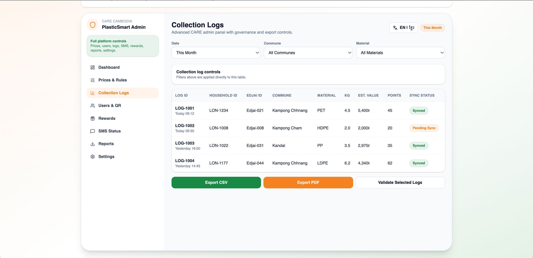Click the estimated value for LOG-1004

click(x=364, y=163)
